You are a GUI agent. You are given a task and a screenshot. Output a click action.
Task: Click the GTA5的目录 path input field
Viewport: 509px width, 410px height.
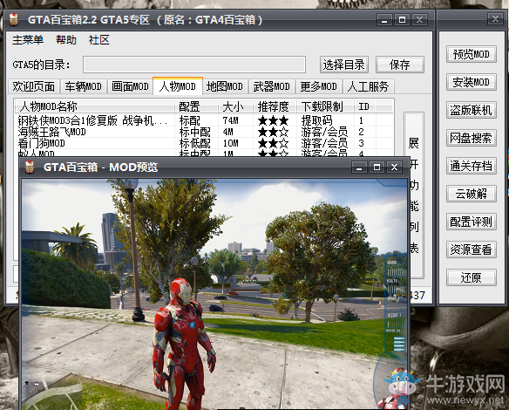[x=194, y=65]
